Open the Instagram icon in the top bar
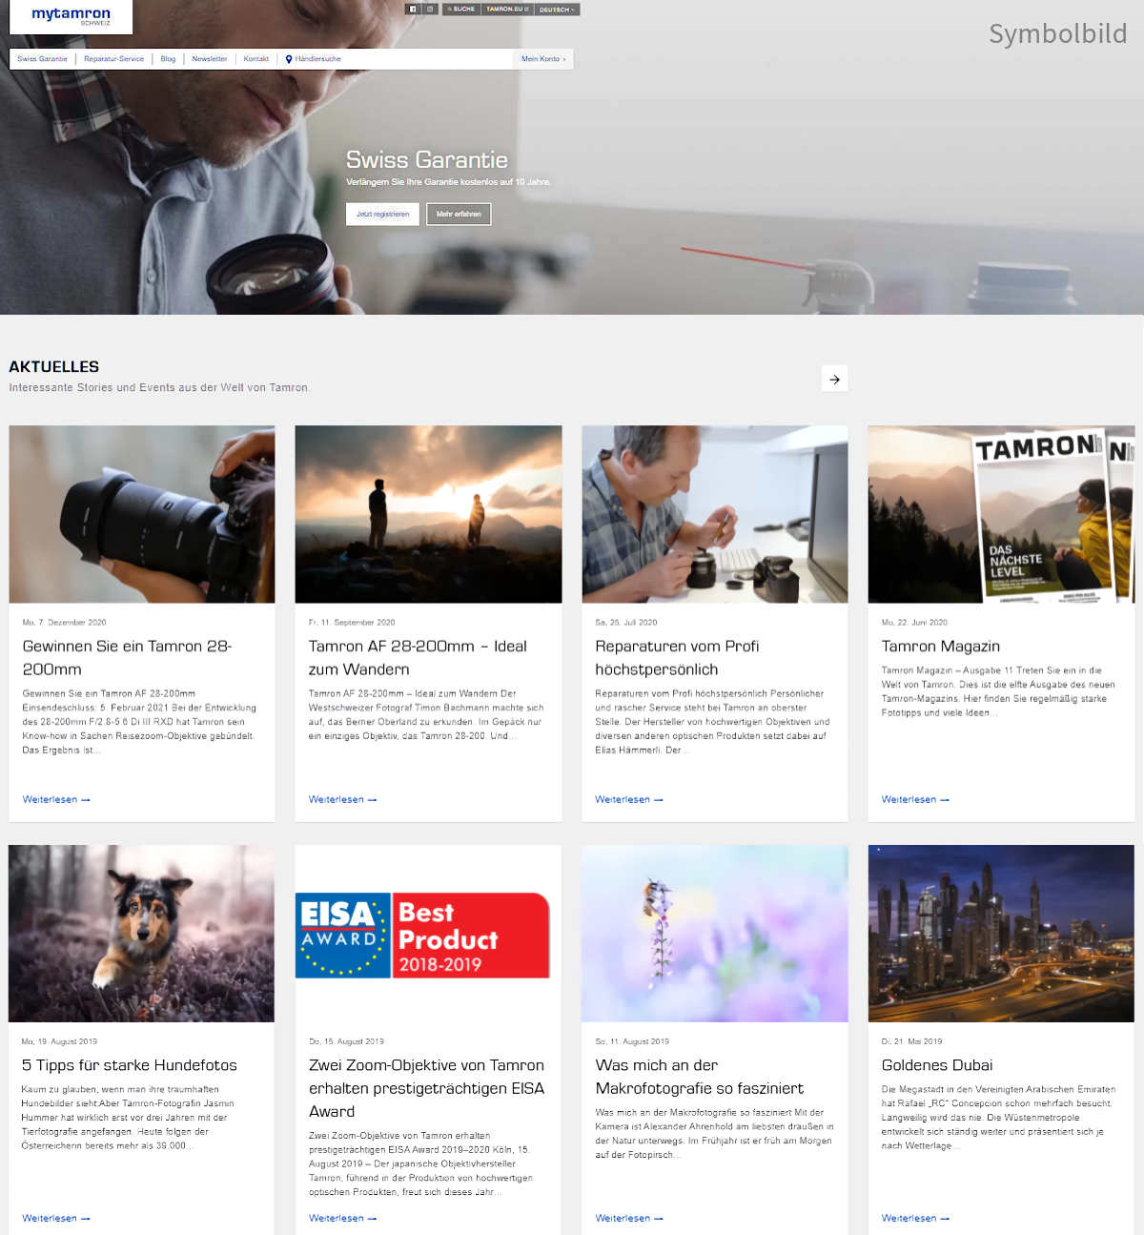 click(x=431, y=9)
